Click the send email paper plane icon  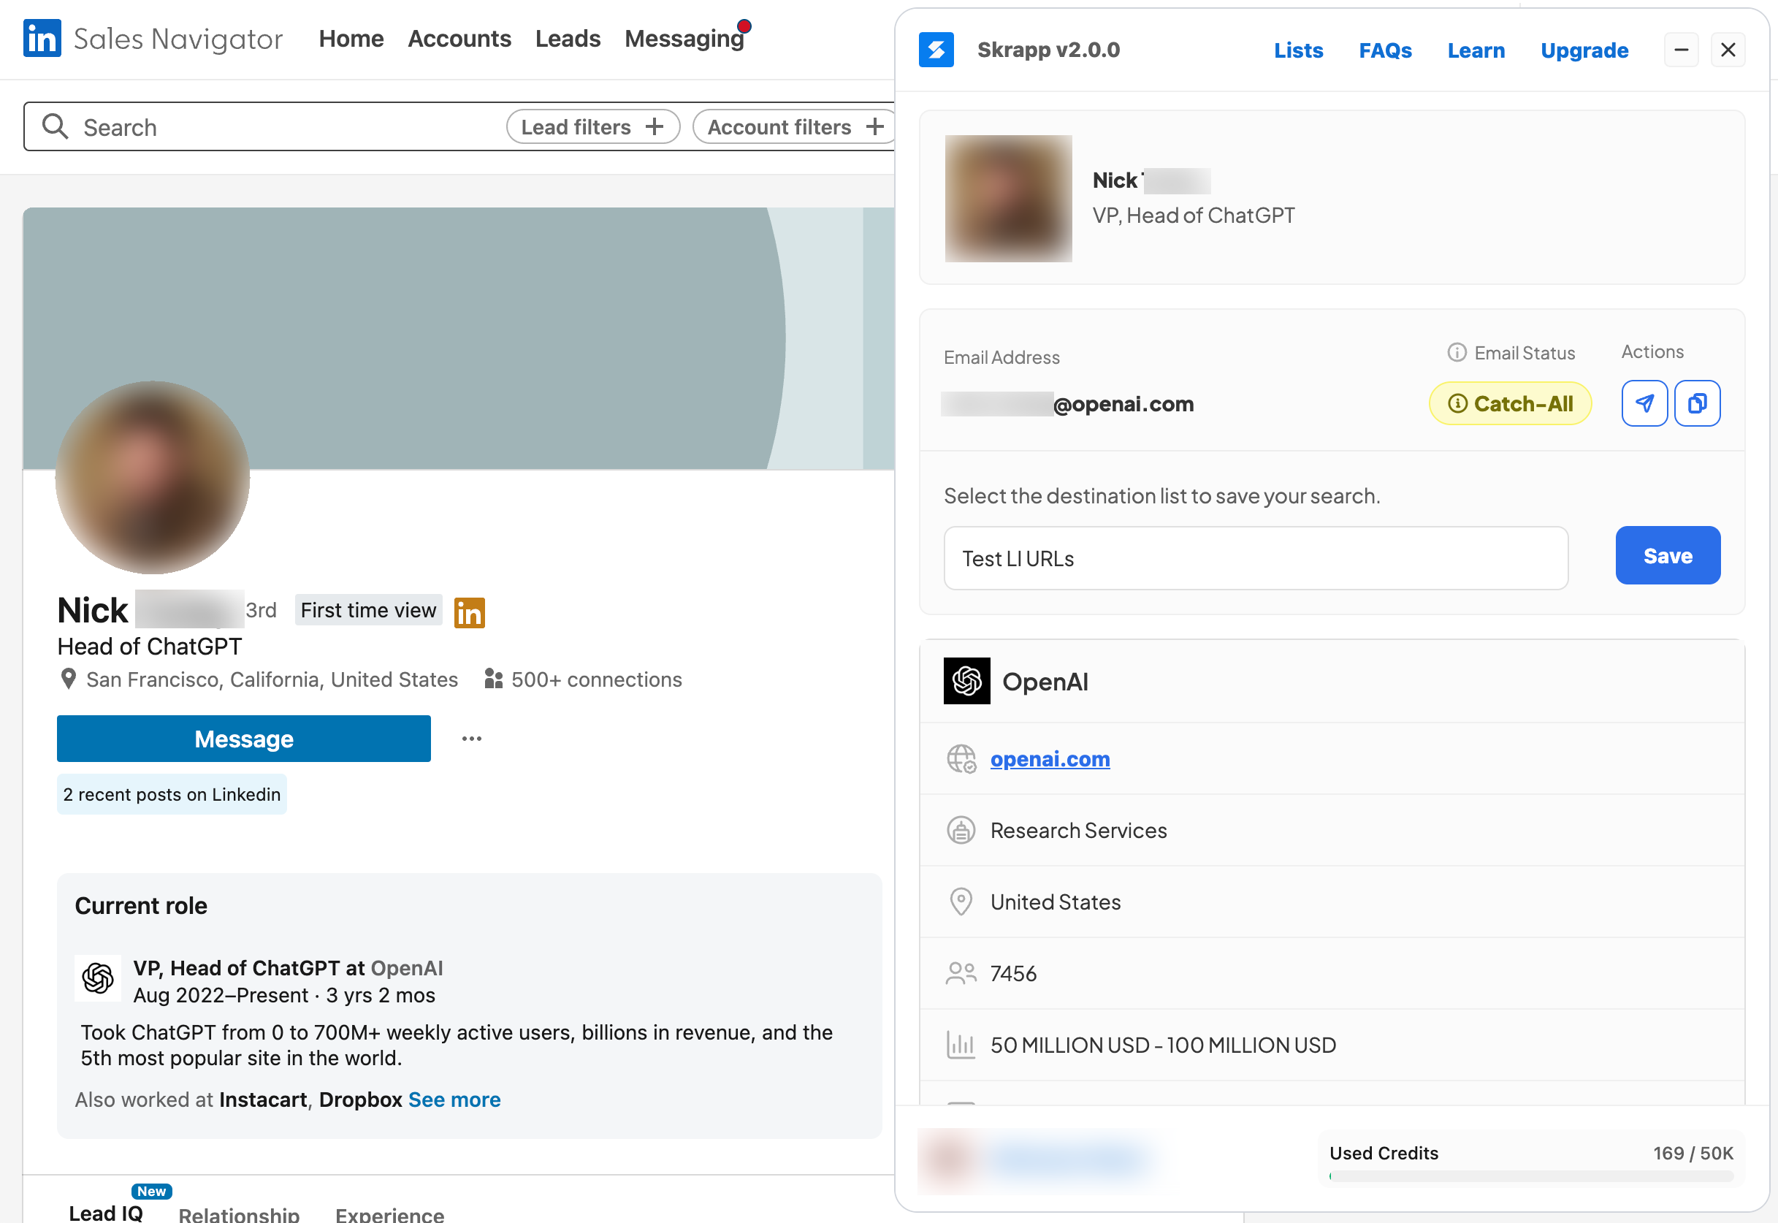tap(1645, 403)
